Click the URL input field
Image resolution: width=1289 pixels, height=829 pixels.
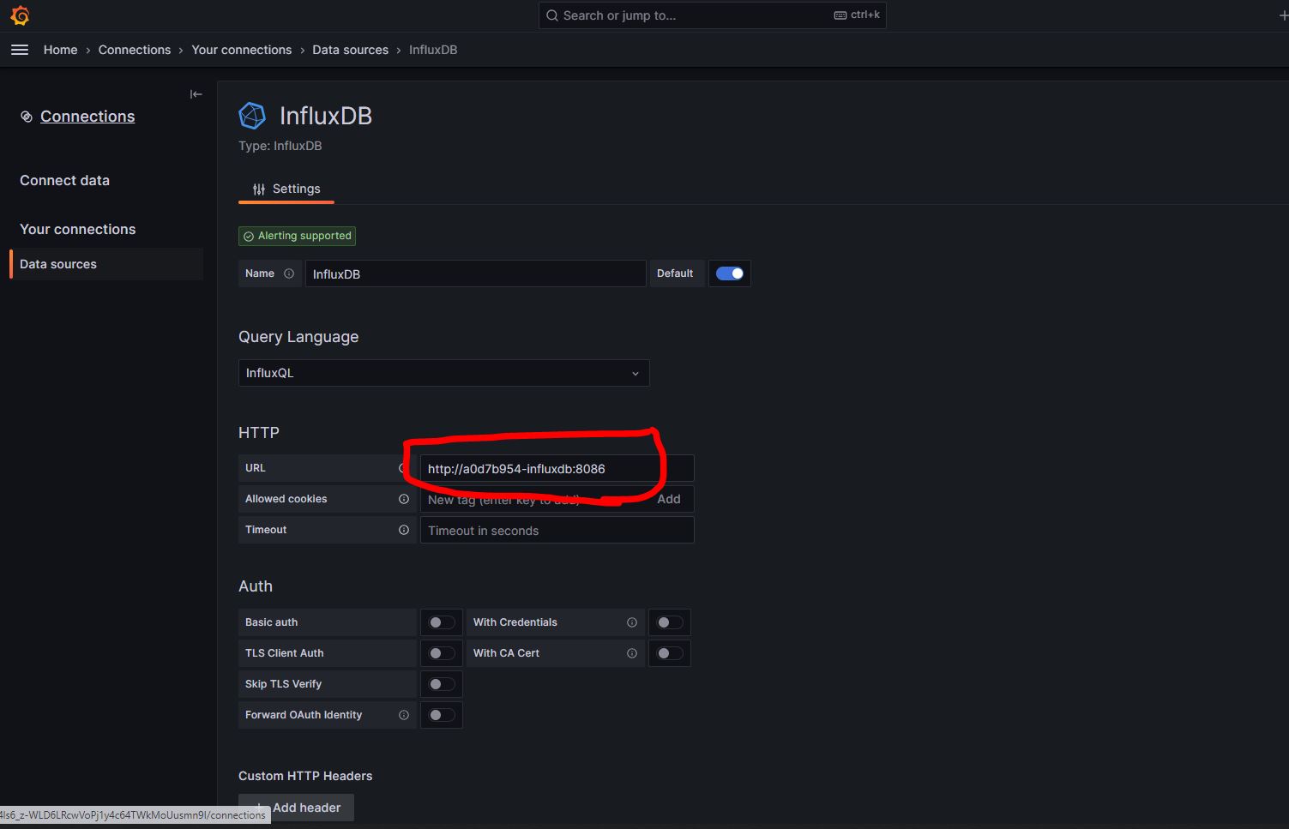click(557, 468)
